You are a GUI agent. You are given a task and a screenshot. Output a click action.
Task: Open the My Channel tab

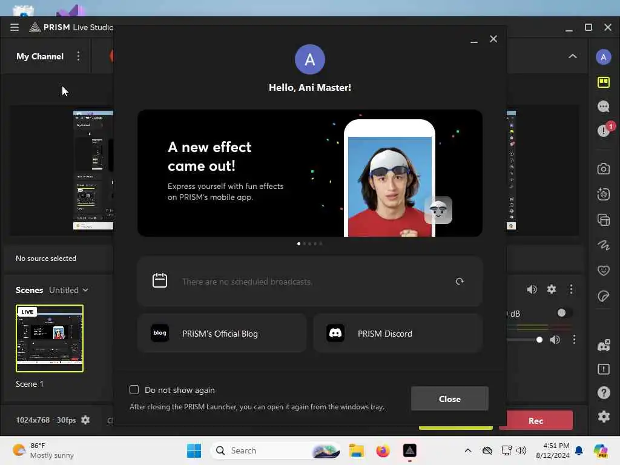40,56
